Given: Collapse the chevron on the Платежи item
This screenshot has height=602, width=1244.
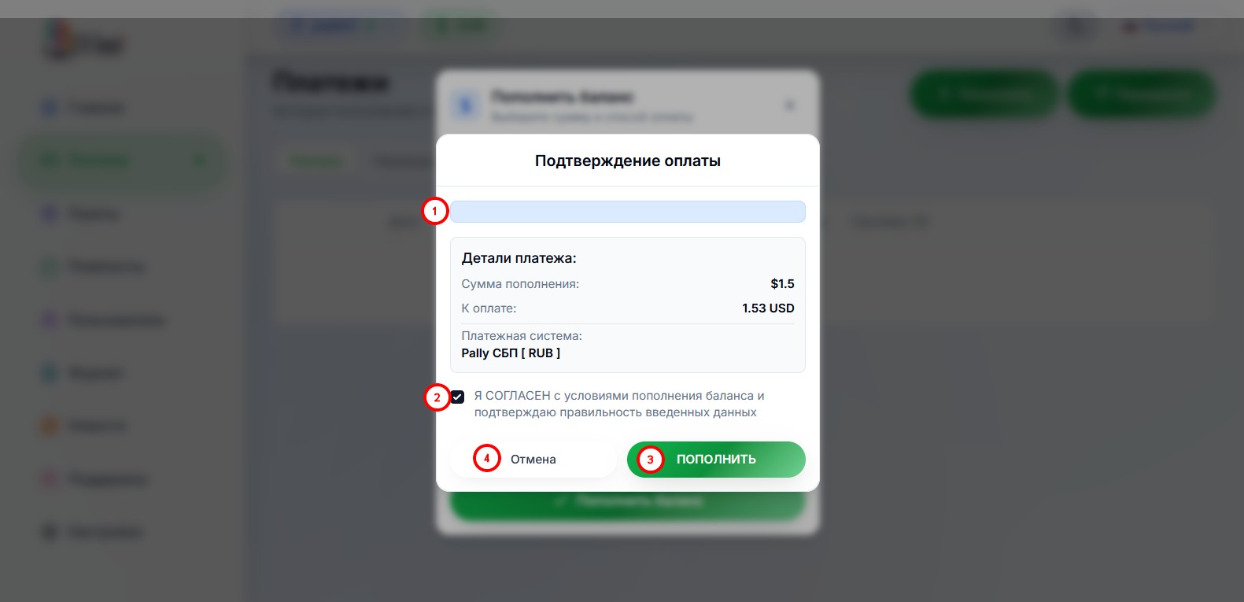Looking at the screenshot, I should coord(200,161).
